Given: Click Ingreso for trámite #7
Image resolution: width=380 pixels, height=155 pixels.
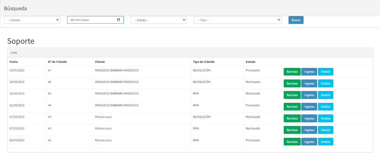Looking at the screenshot, I should (309, 72).
